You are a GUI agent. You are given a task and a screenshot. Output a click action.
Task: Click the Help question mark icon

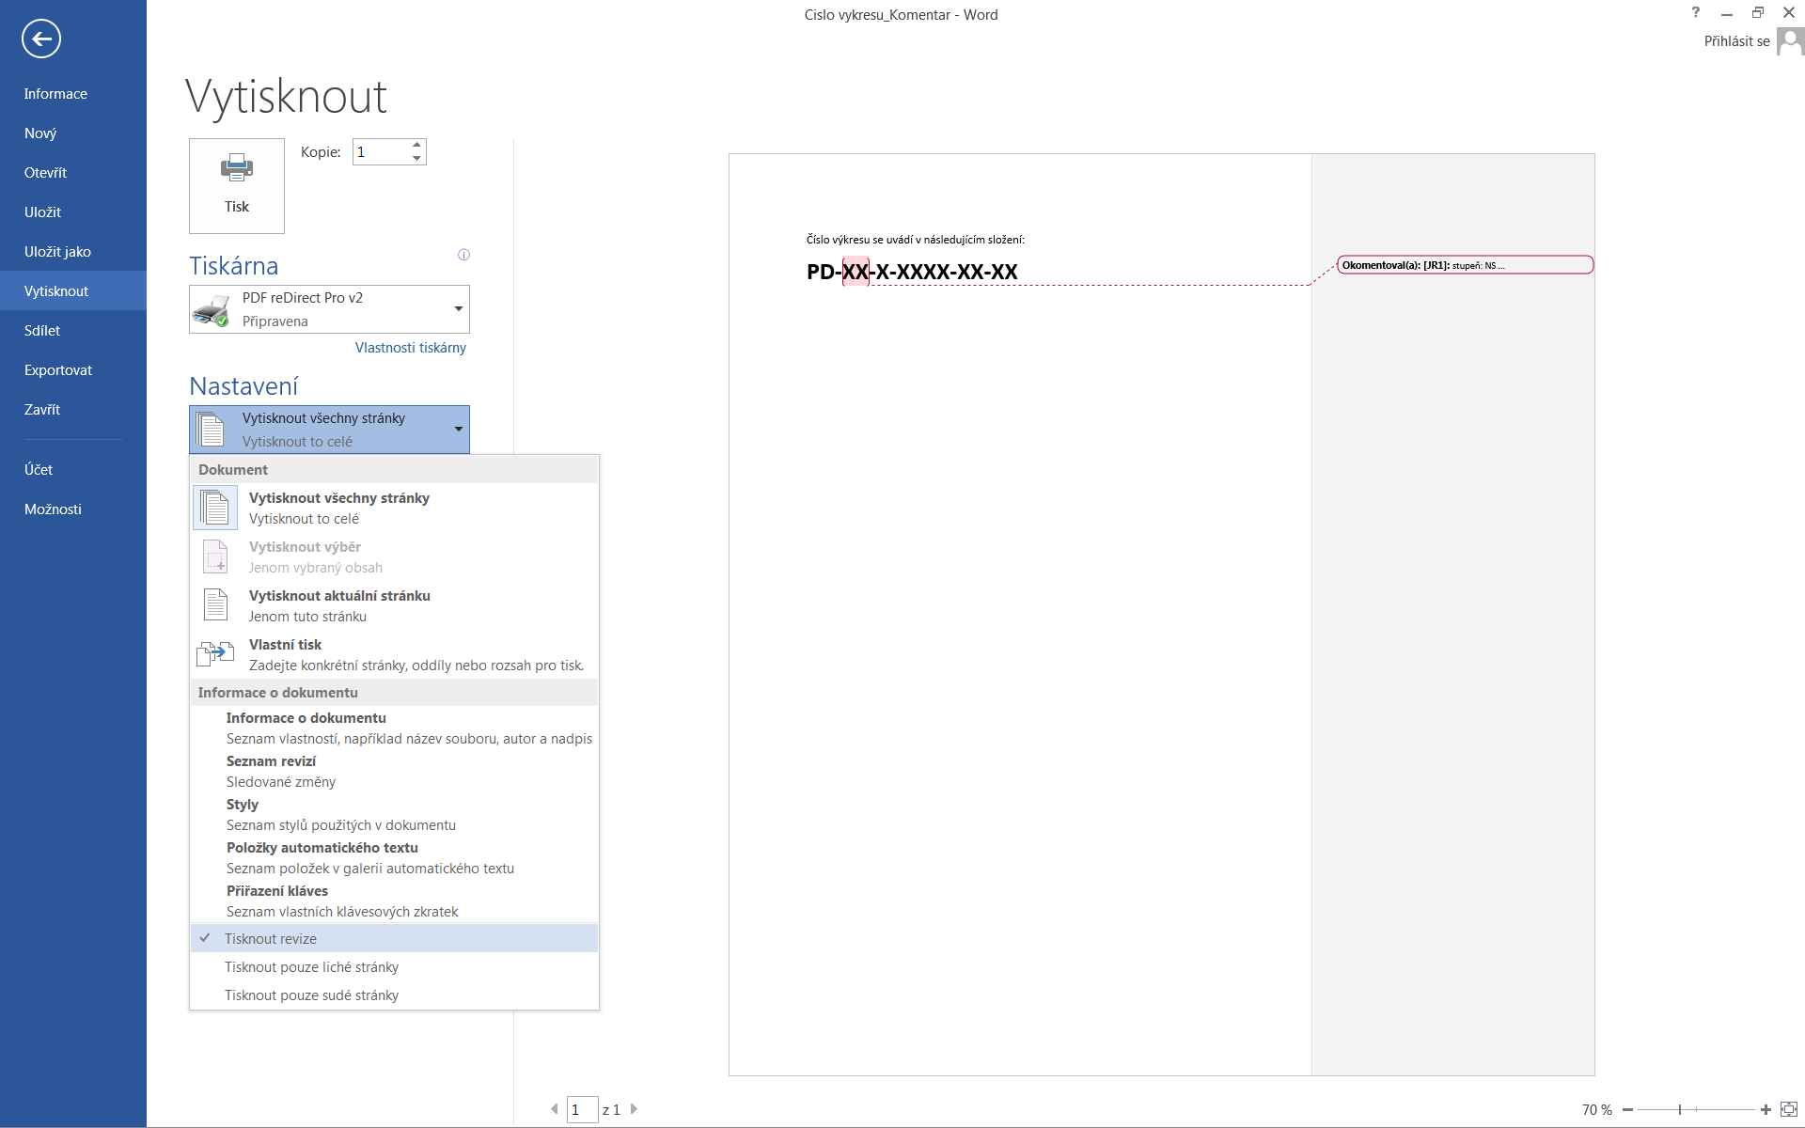[x=1696, y=13]
